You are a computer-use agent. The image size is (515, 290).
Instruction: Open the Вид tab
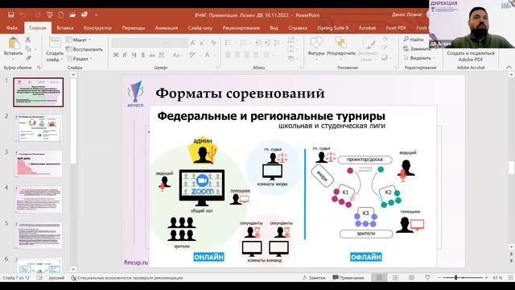[x=274, y=28]
